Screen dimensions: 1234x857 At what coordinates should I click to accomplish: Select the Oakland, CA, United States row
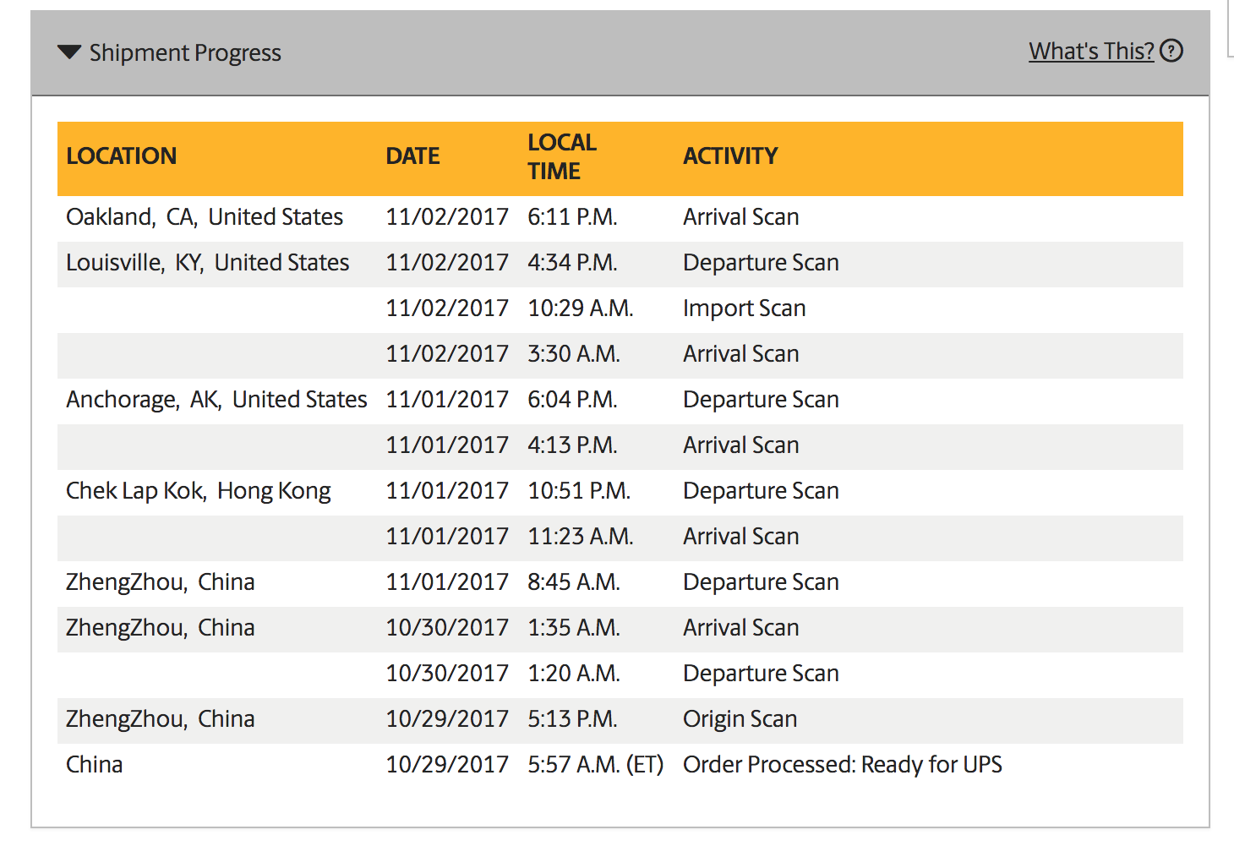(620, 217)
